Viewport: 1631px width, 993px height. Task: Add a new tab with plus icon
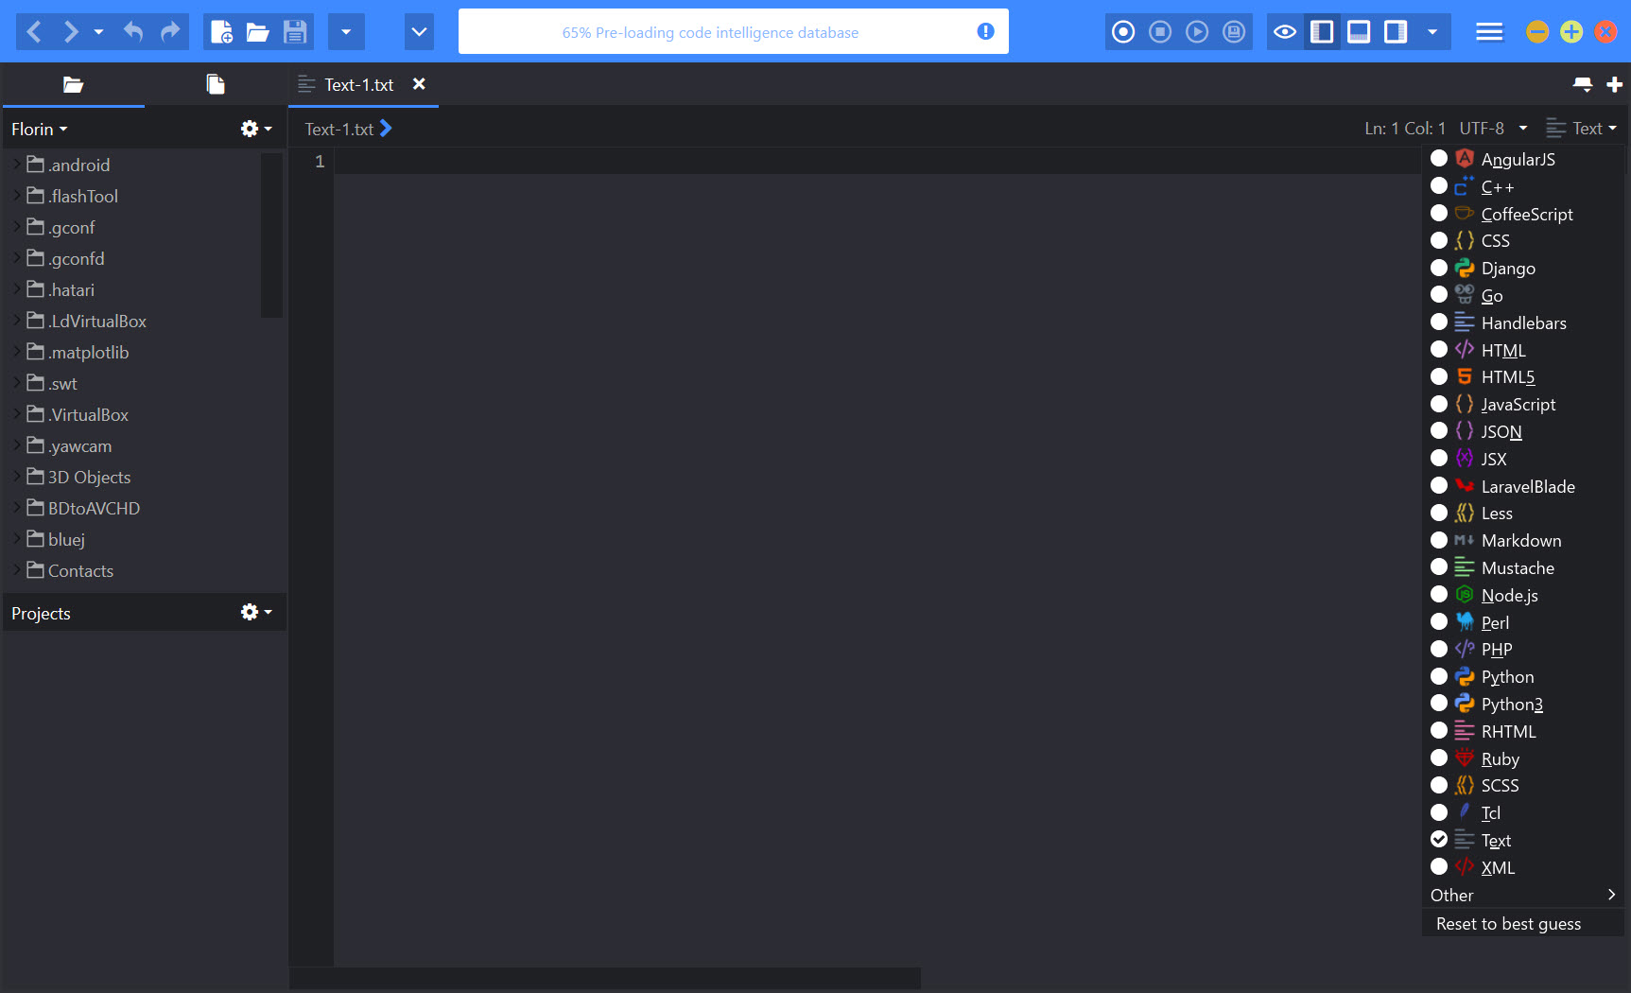pos(1615,85)
